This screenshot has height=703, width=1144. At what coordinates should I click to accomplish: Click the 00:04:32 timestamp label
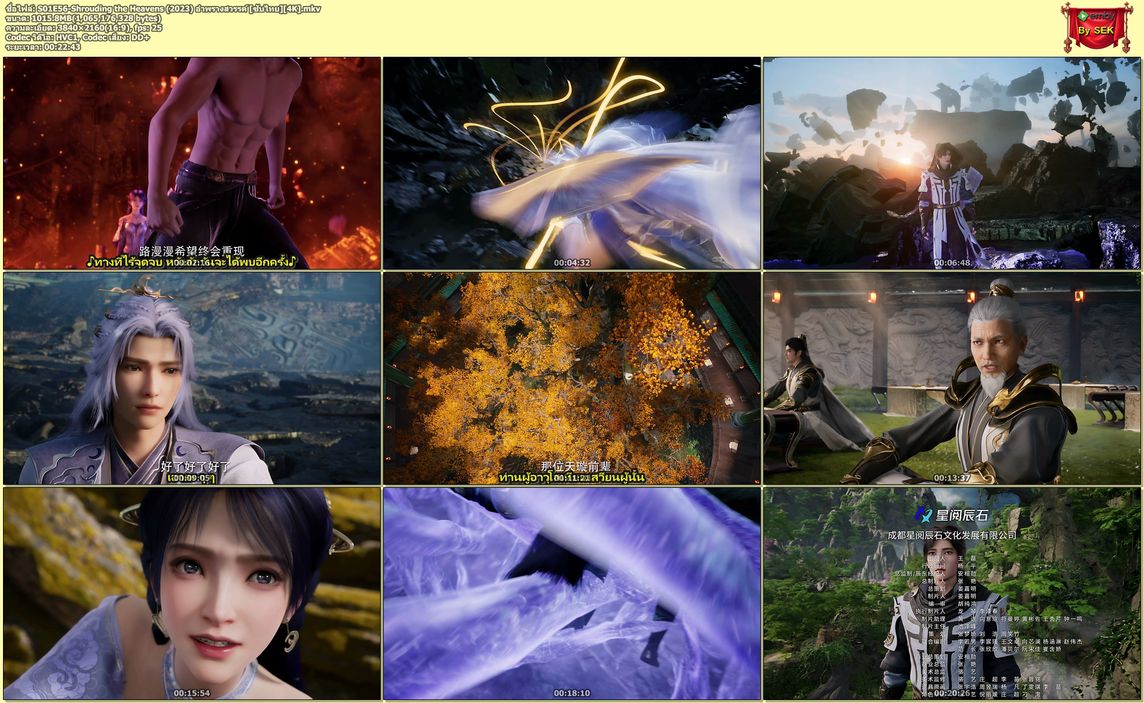572,262
